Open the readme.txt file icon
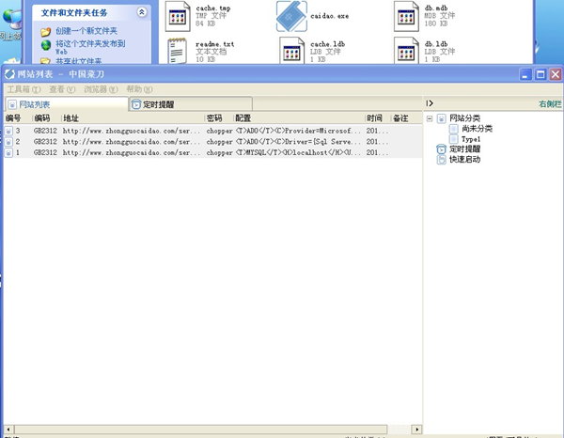 pyautogui.click(x=179, y=51)
